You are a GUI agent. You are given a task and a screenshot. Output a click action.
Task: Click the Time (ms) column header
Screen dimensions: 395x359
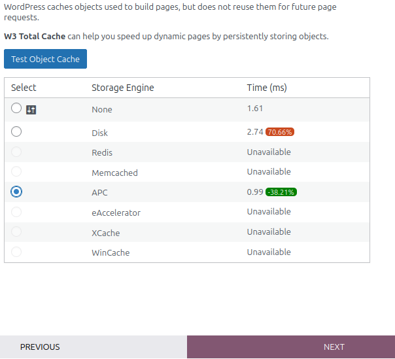pyautogui.click(x=267, y=88)
